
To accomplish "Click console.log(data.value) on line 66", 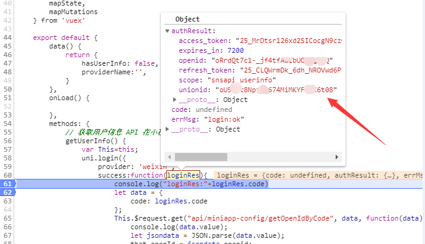I will (x=179, y=227).
